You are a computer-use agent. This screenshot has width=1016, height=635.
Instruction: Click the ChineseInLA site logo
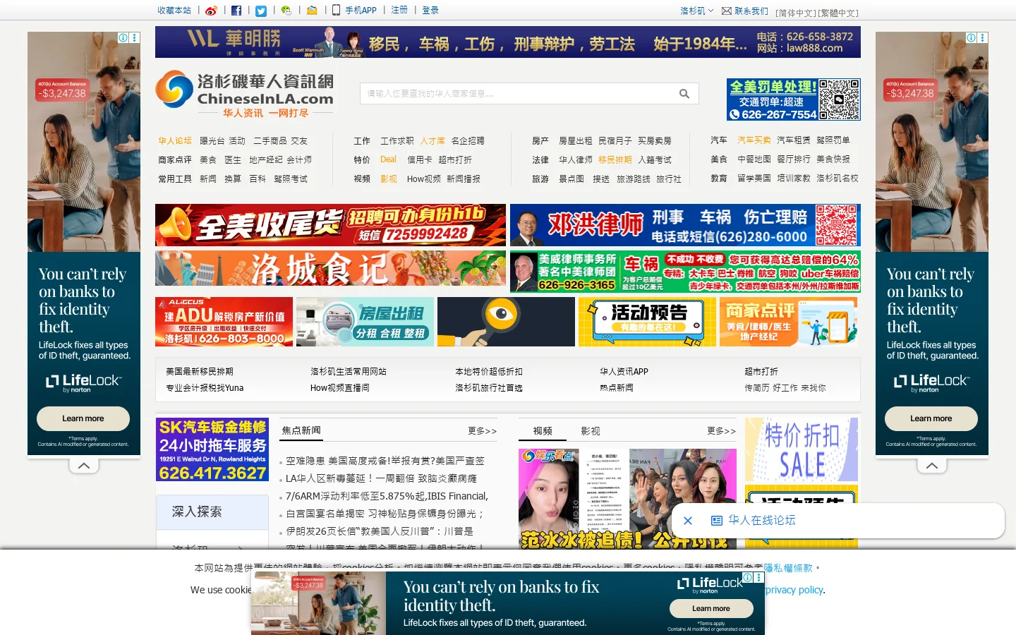[245, 94]
